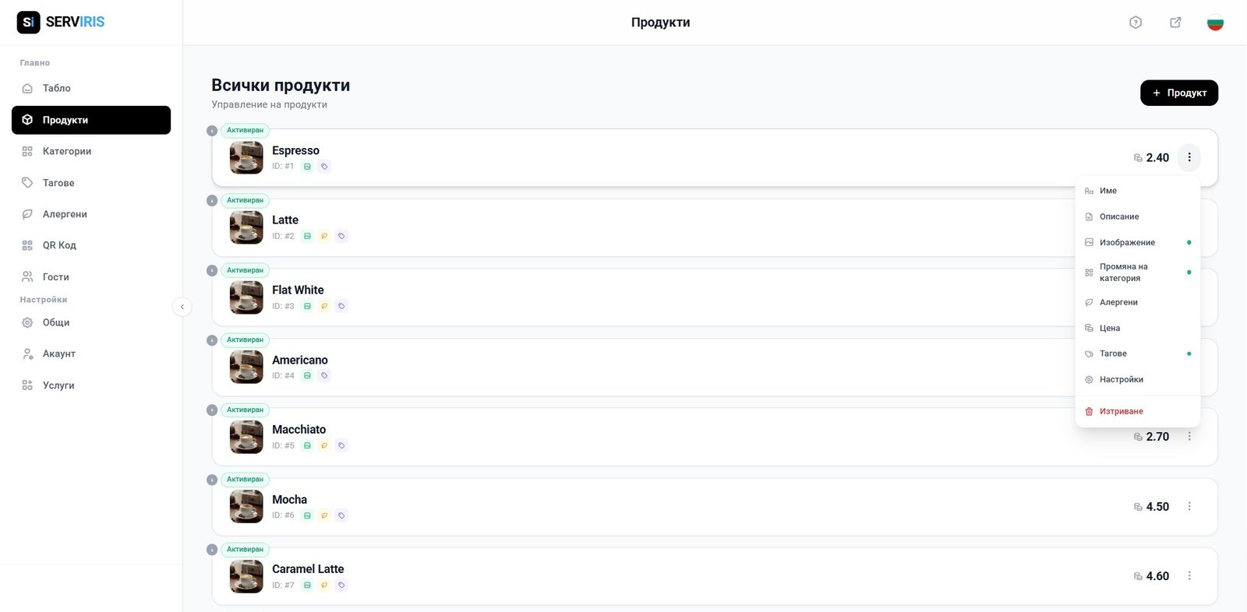Go to Категории in the sidebar
Image resolution: width=1247 pixels, height=612 pixels.
(x=66, y=151)
